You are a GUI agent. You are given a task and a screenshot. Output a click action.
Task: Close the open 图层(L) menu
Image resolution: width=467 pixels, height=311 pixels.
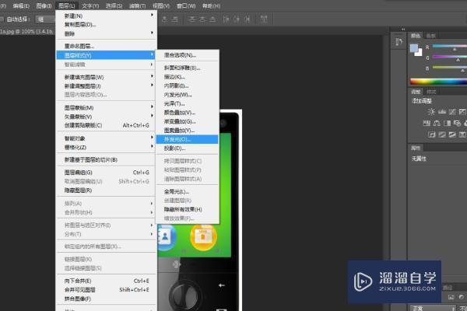click(x=67, y=6)
